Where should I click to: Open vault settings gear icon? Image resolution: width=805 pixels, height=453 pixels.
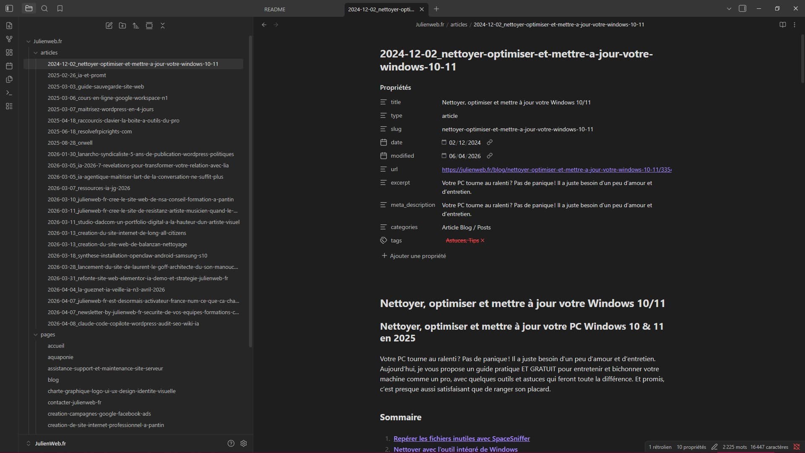point(244,443)
